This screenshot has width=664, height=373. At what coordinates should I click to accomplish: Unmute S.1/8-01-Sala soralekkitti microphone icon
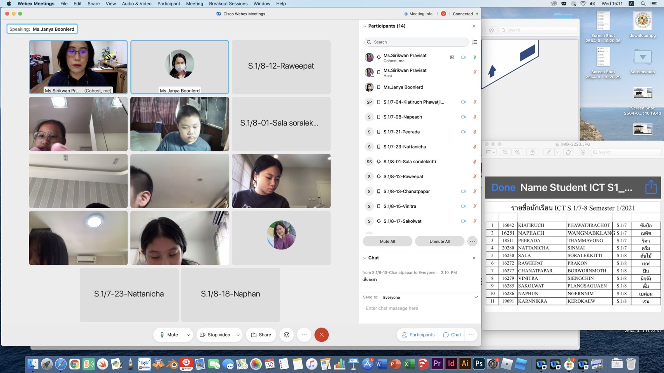coord(475,162)
